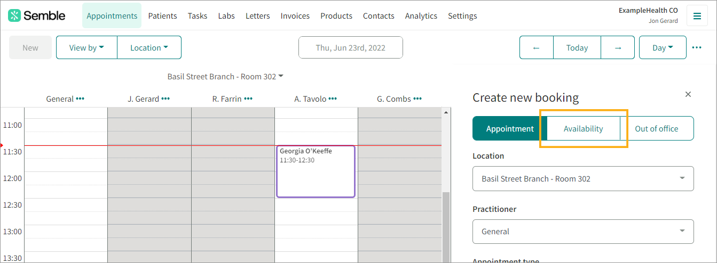Switch booking type to Out of office
The width and height of the screenshot is (717, 263).
coord(656,128)
